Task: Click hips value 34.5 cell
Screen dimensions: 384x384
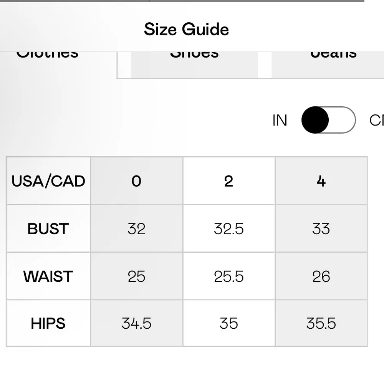Action: pos(137,324)
